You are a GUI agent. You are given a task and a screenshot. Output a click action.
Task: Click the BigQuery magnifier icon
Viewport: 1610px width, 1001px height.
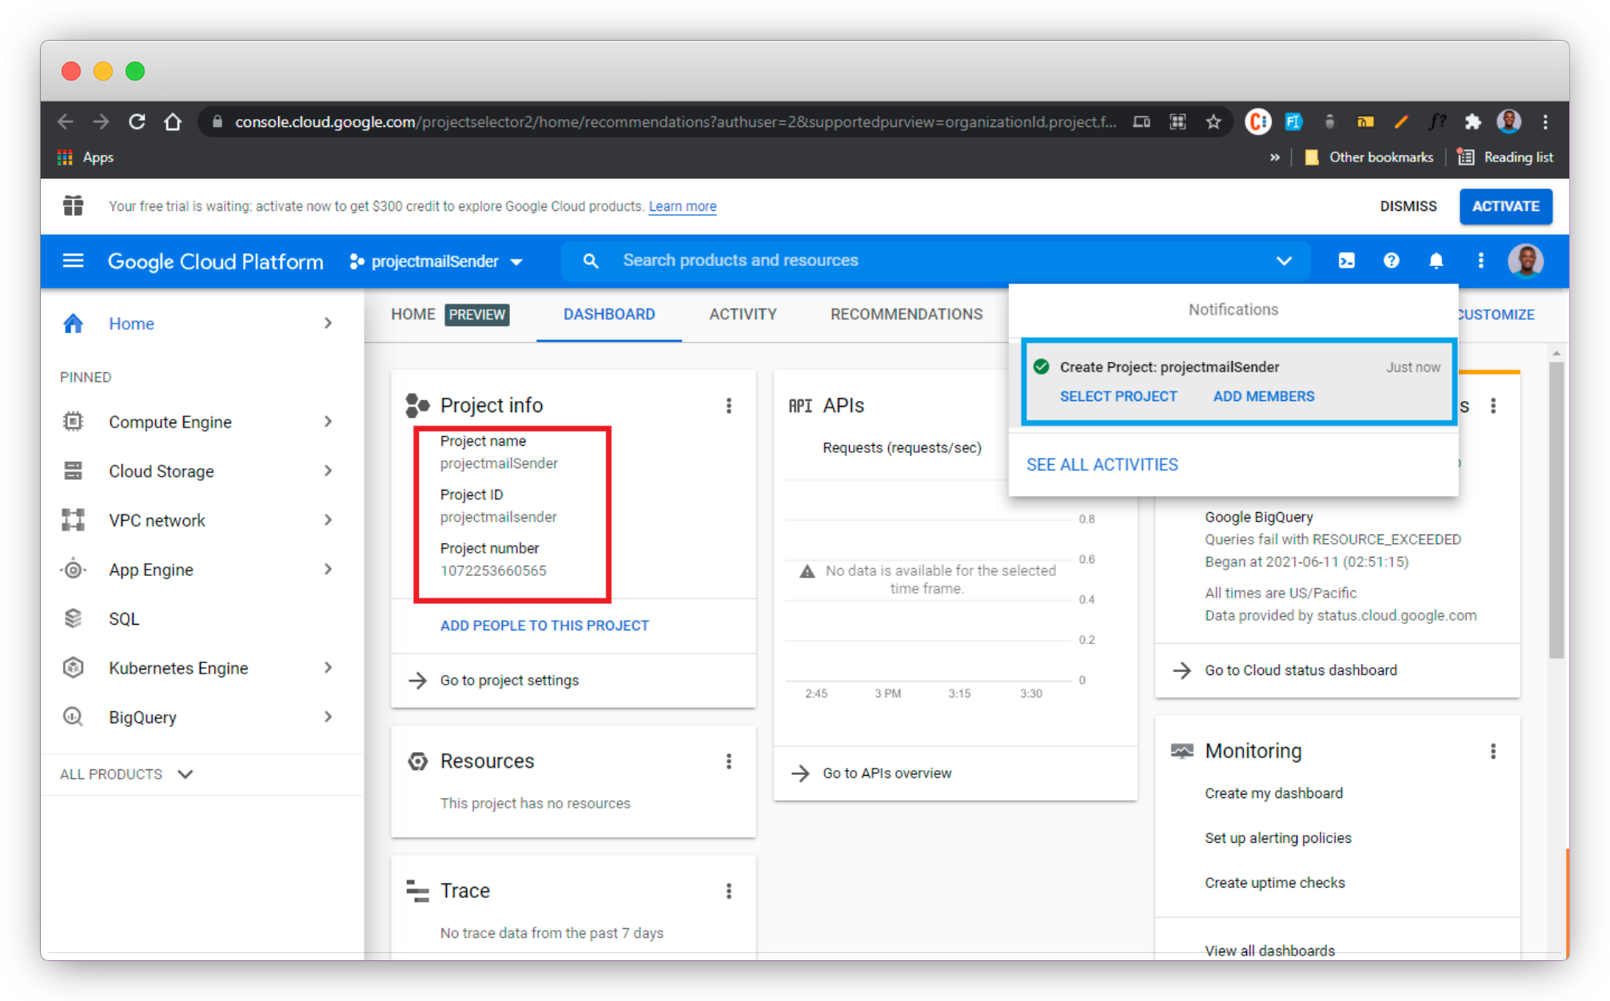point(73,717)
